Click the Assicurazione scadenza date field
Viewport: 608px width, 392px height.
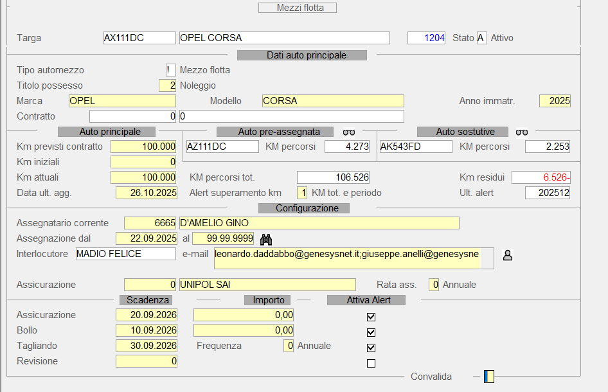[147, 315]
